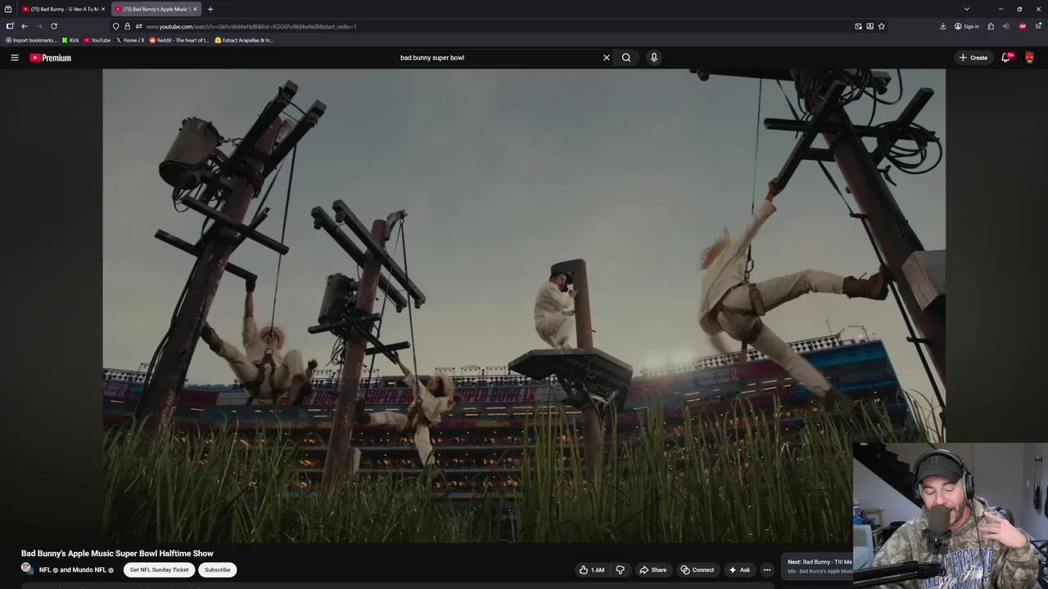
Task: Open a new browser tab
Action: tap(210, 9)
